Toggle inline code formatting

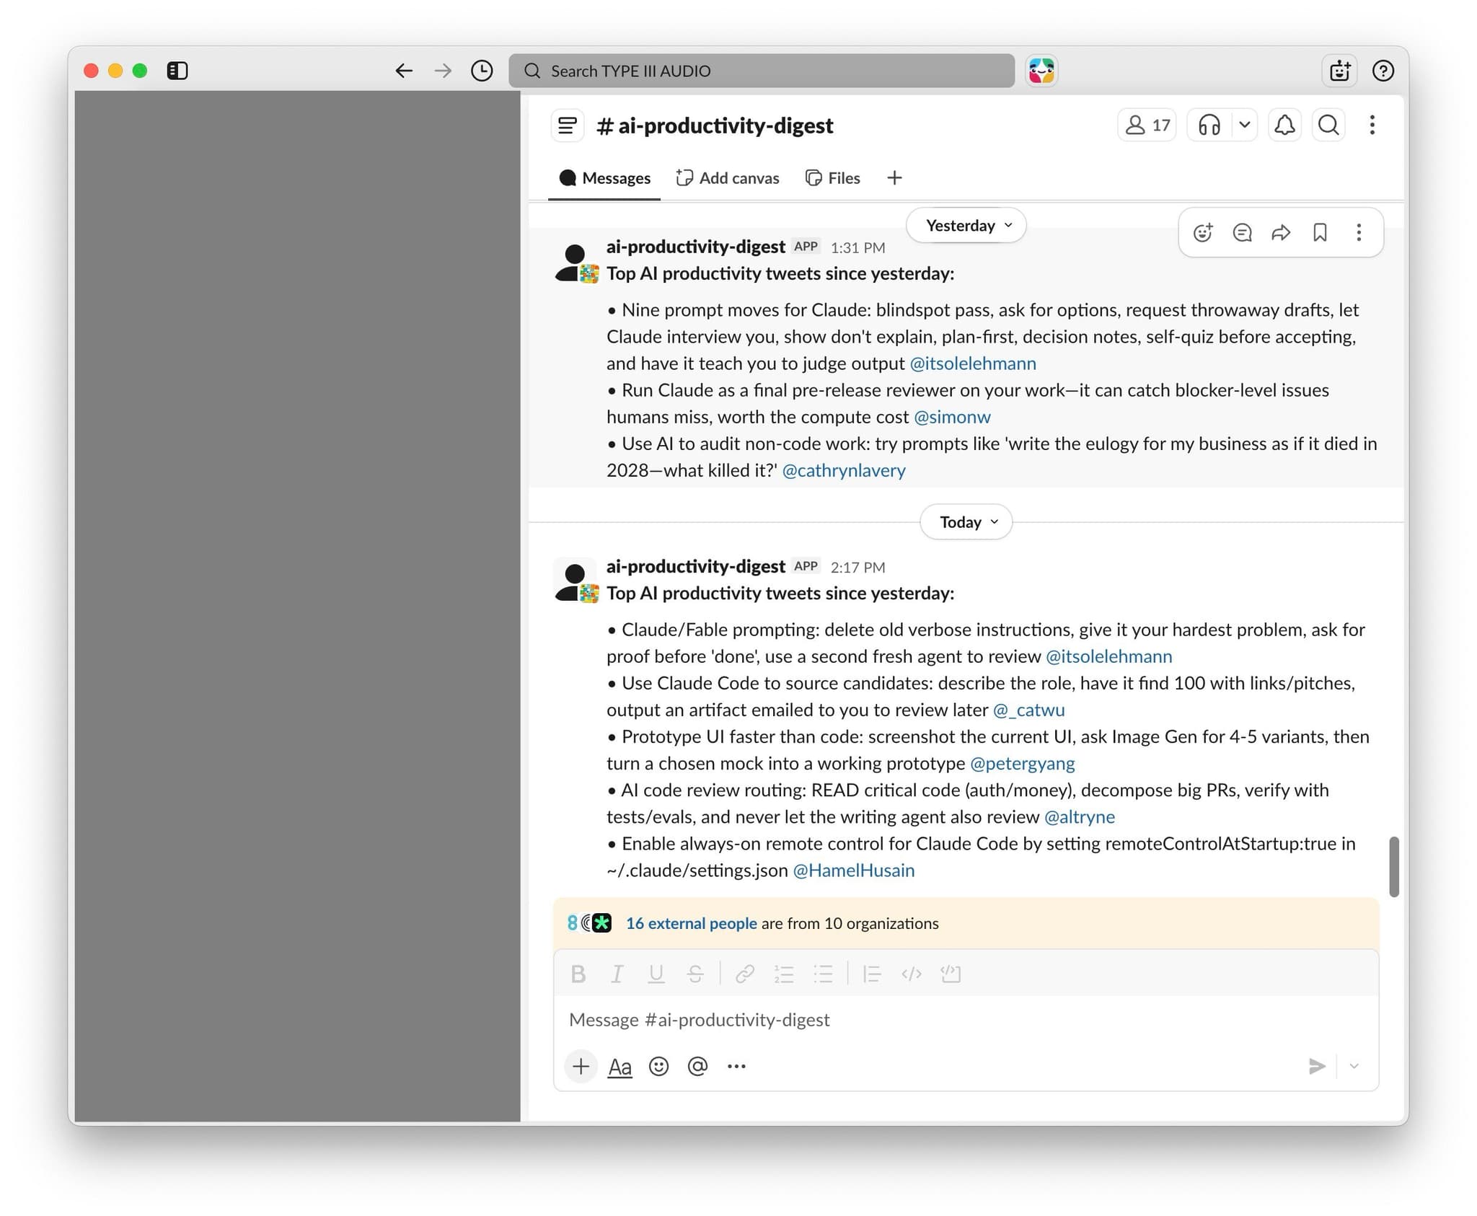[x=912, y=974]
